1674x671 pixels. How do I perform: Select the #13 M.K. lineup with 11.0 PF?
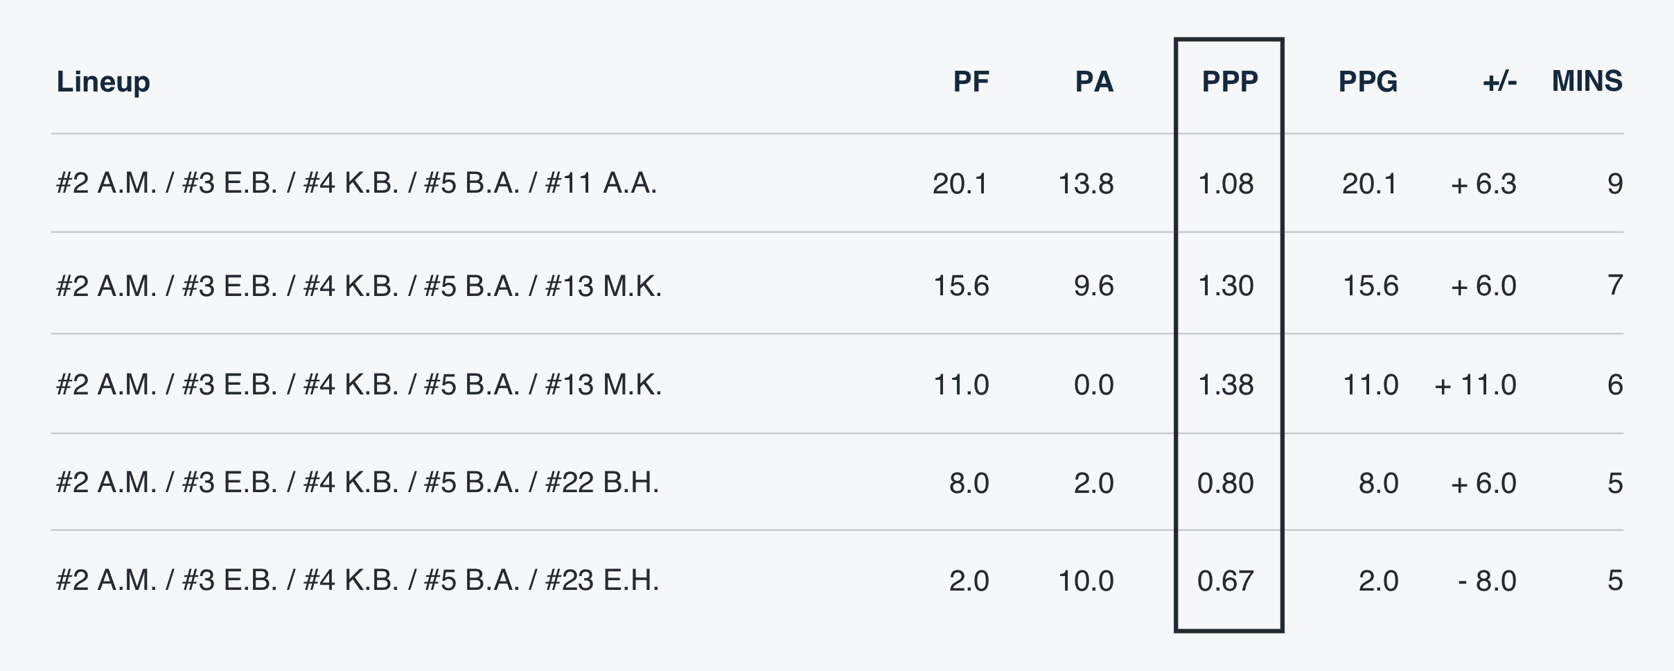point(359,385)
